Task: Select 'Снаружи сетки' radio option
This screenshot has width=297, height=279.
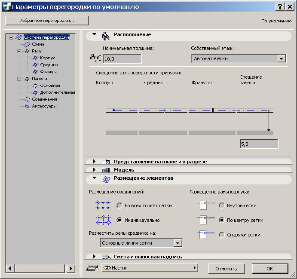Action: click(222, 235)
